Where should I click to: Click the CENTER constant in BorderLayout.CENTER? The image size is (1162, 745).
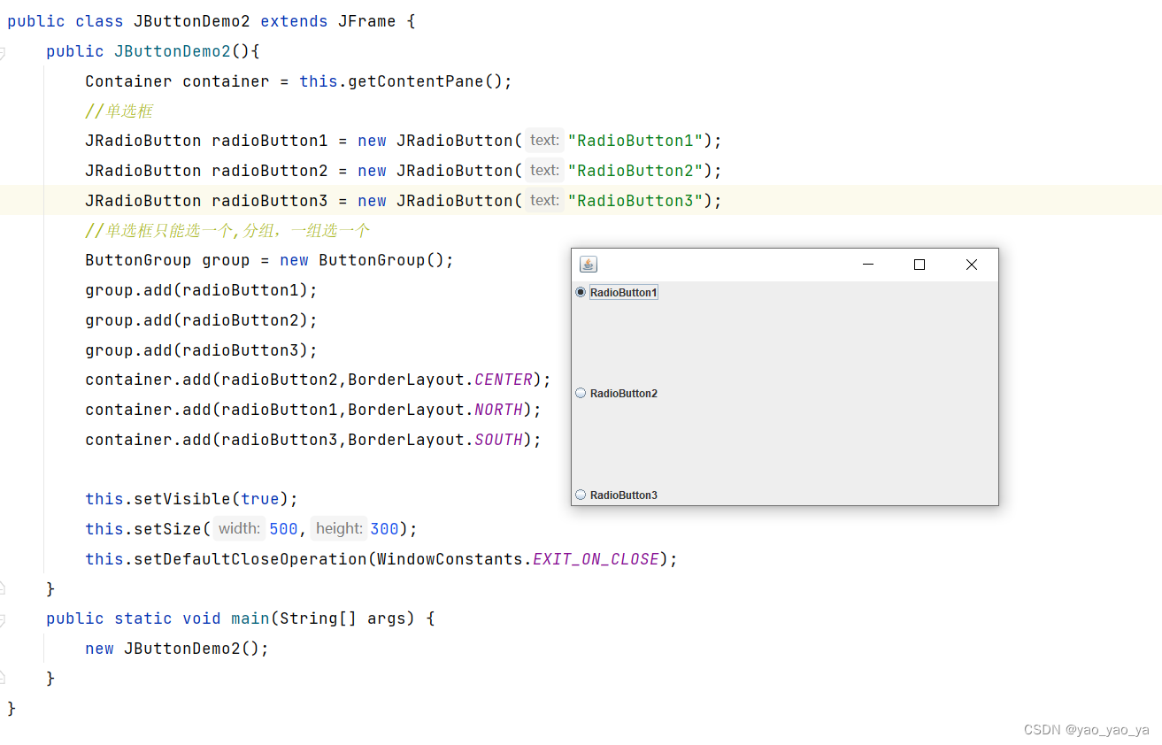click(504, 380)
